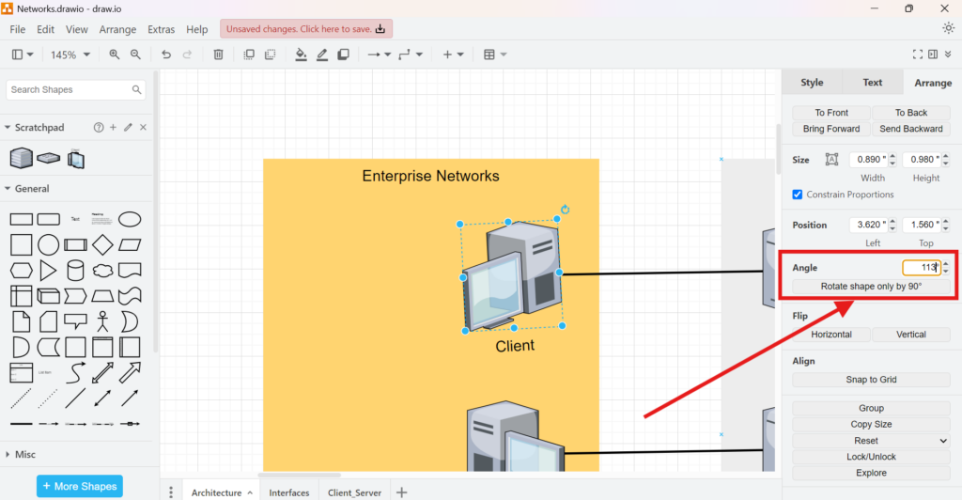Click the Zoom In magnifier icon
This screenshot has width=962, height=500.
114,55
